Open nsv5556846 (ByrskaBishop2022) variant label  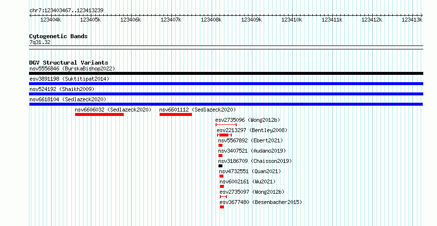pyautogui.click(x=72, y=68)
